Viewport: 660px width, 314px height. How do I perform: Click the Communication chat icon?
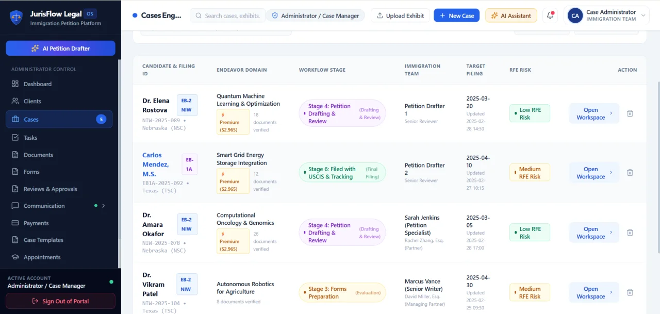tap(15, 206)
